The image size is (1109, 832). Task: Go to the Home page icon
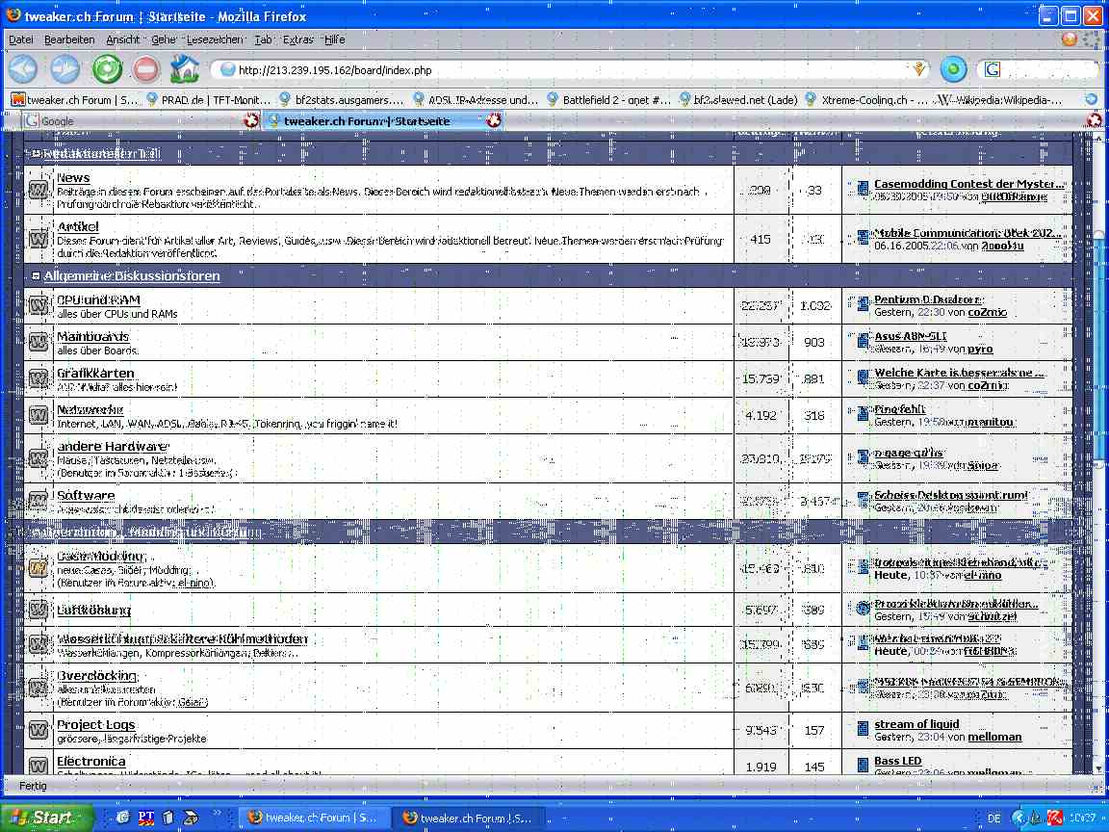click(x=185, y=68)
